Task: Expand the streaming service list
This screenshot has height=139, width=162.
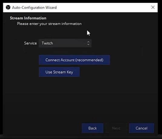Action: point(65,43)
